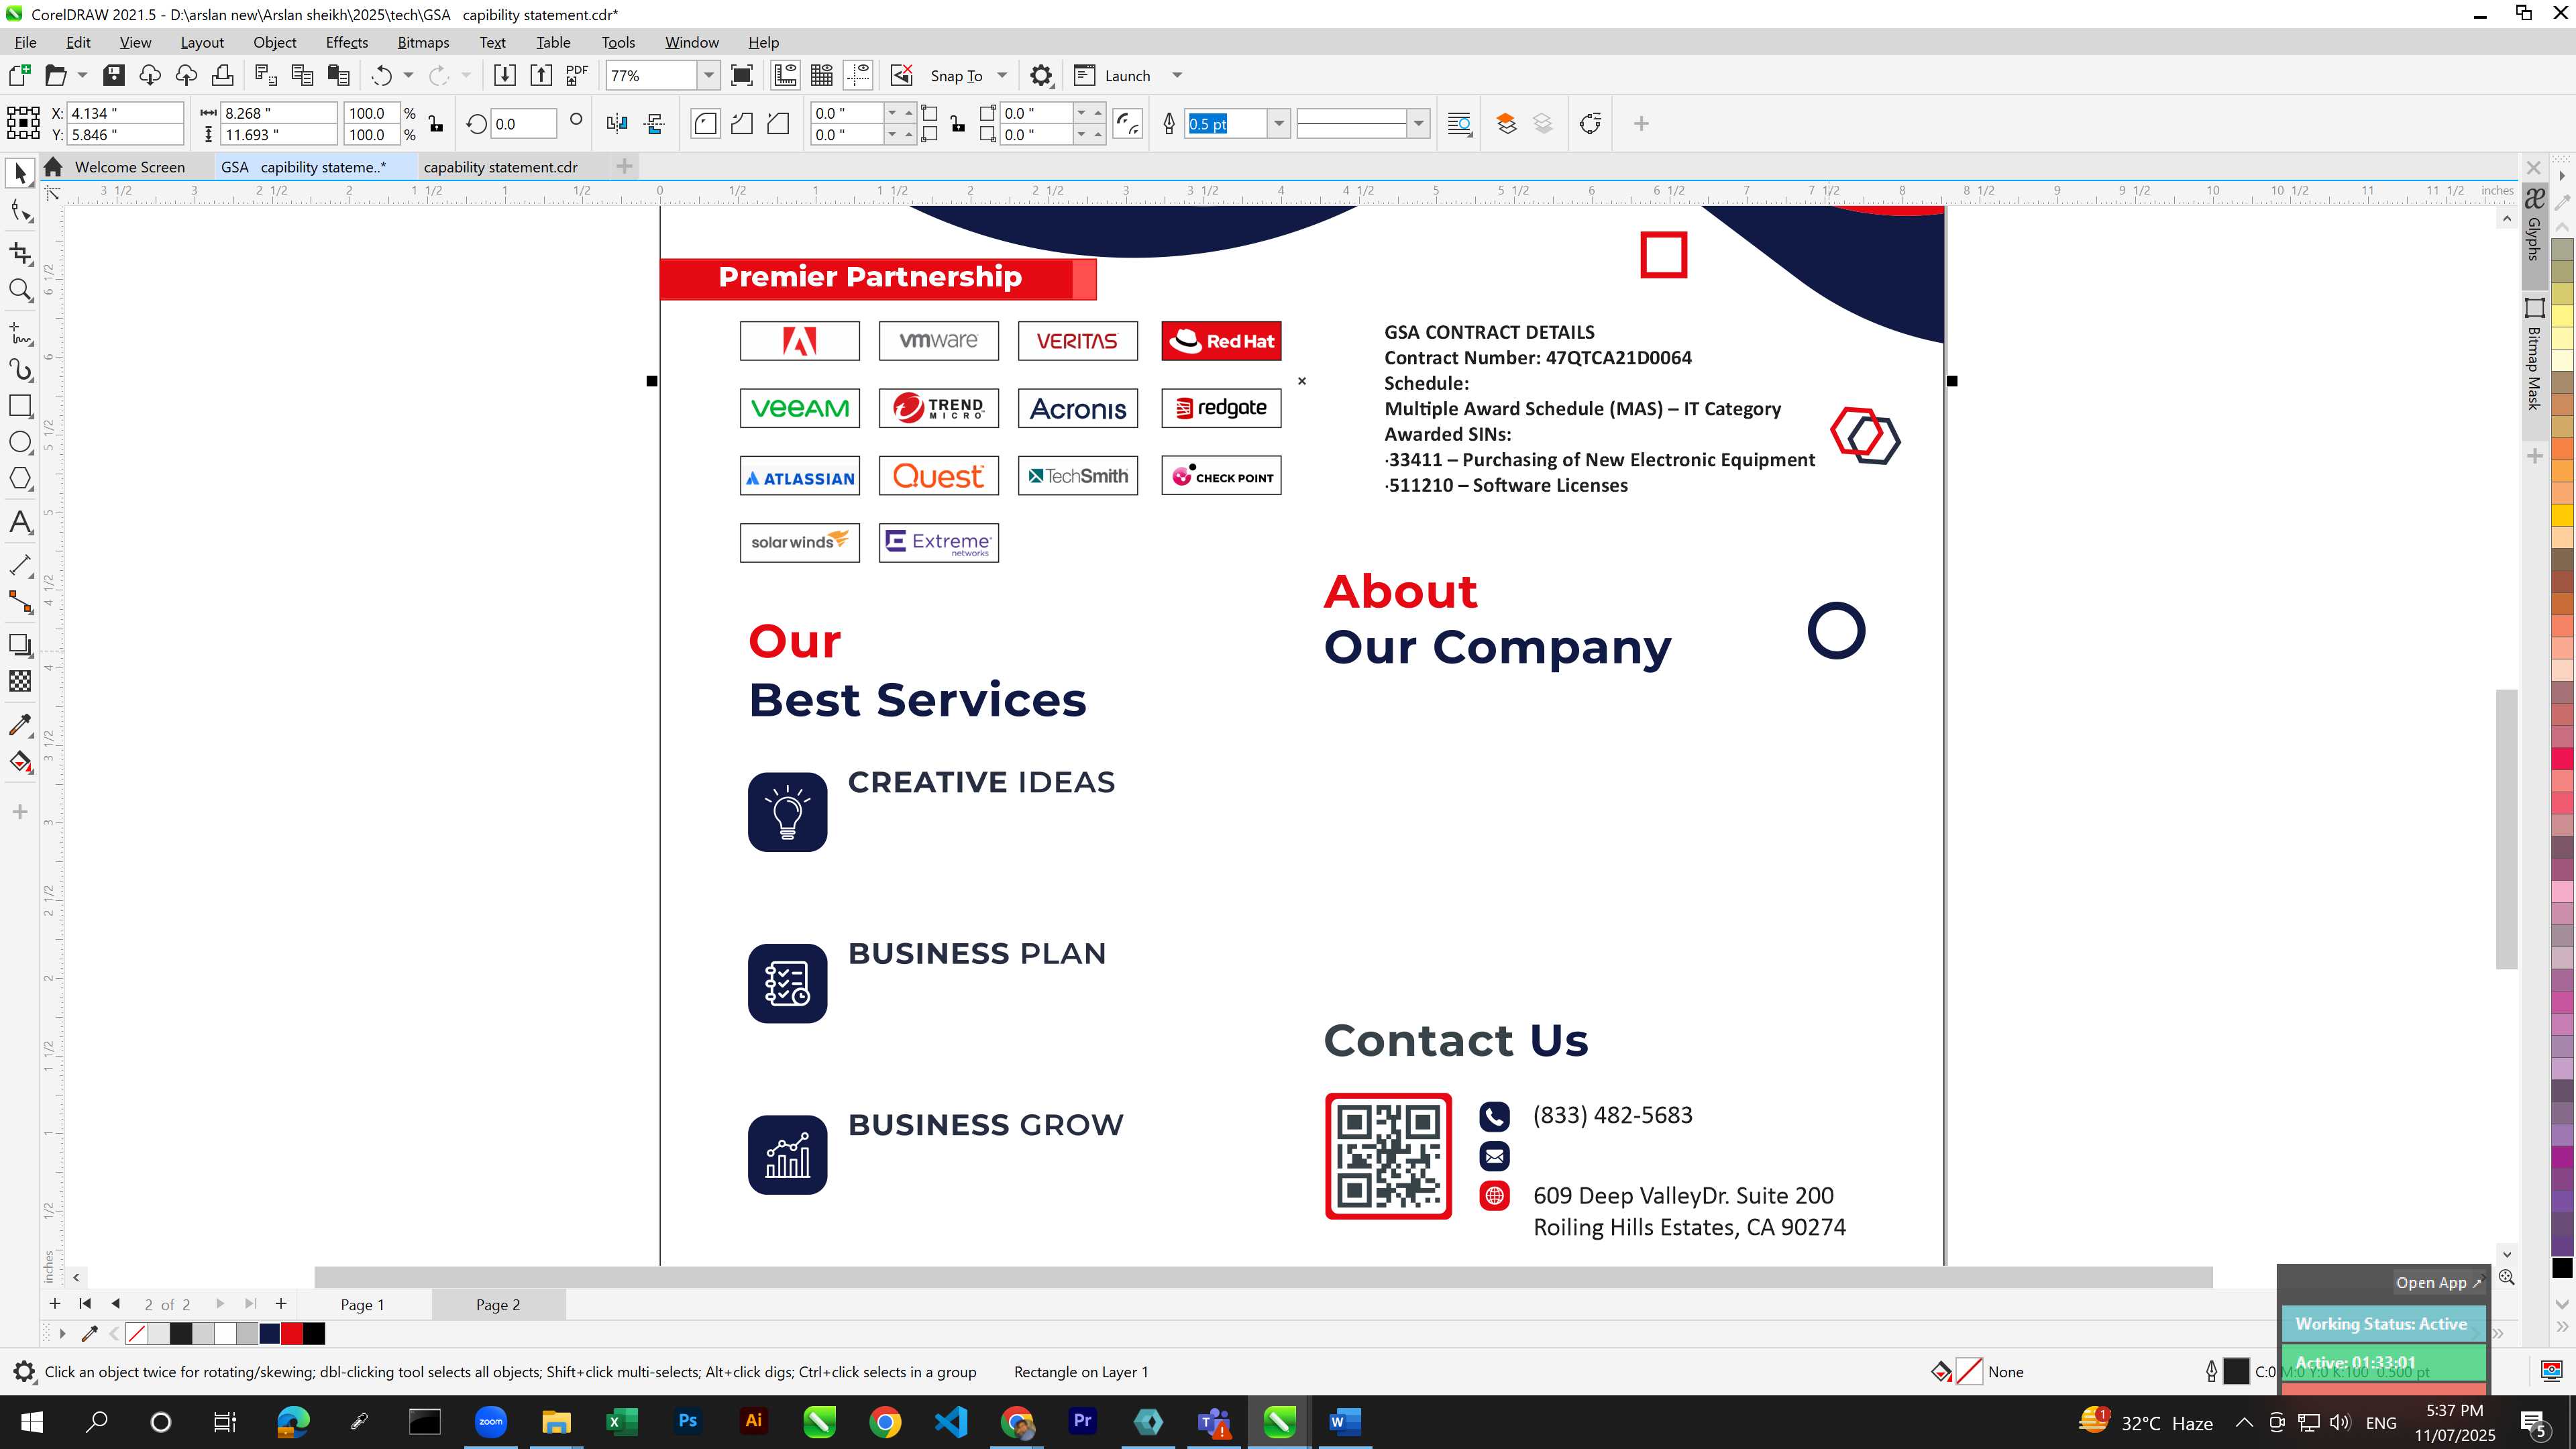Open Microsoft Word from the taskbar
Viewport: 2576px width, 1449px height.
click(x=1343, y=1421)
